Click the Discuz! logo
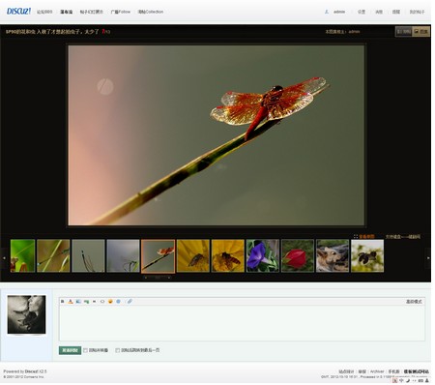 [18, 12]
